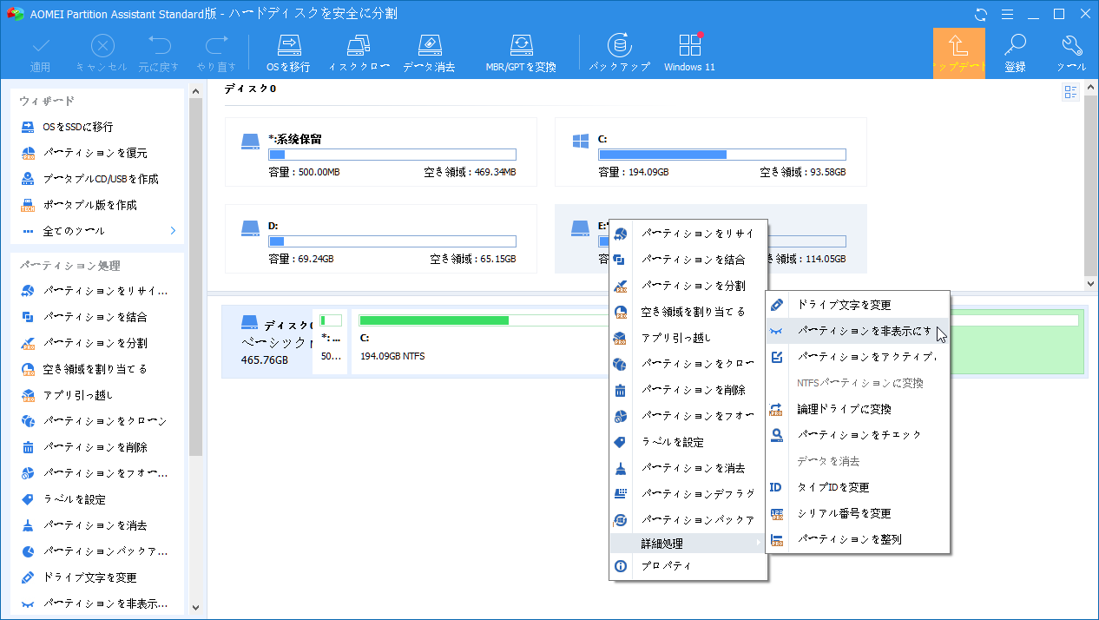Select パーティションを整列 in the submenu
This screenshot has height=620, width=1099.
(x=858, y=539)
